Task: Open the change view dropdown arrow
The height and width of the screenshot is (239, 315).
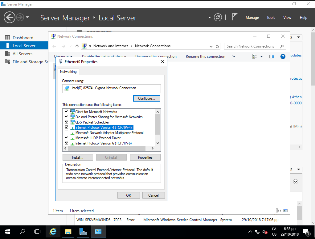Action: tap(261, 57)
